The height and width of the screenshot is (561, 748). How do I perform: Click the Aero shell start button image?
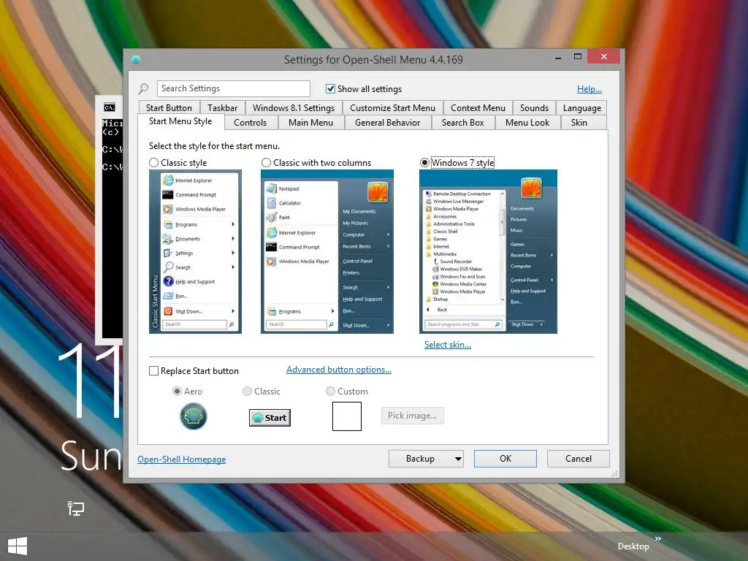(193, 416)
